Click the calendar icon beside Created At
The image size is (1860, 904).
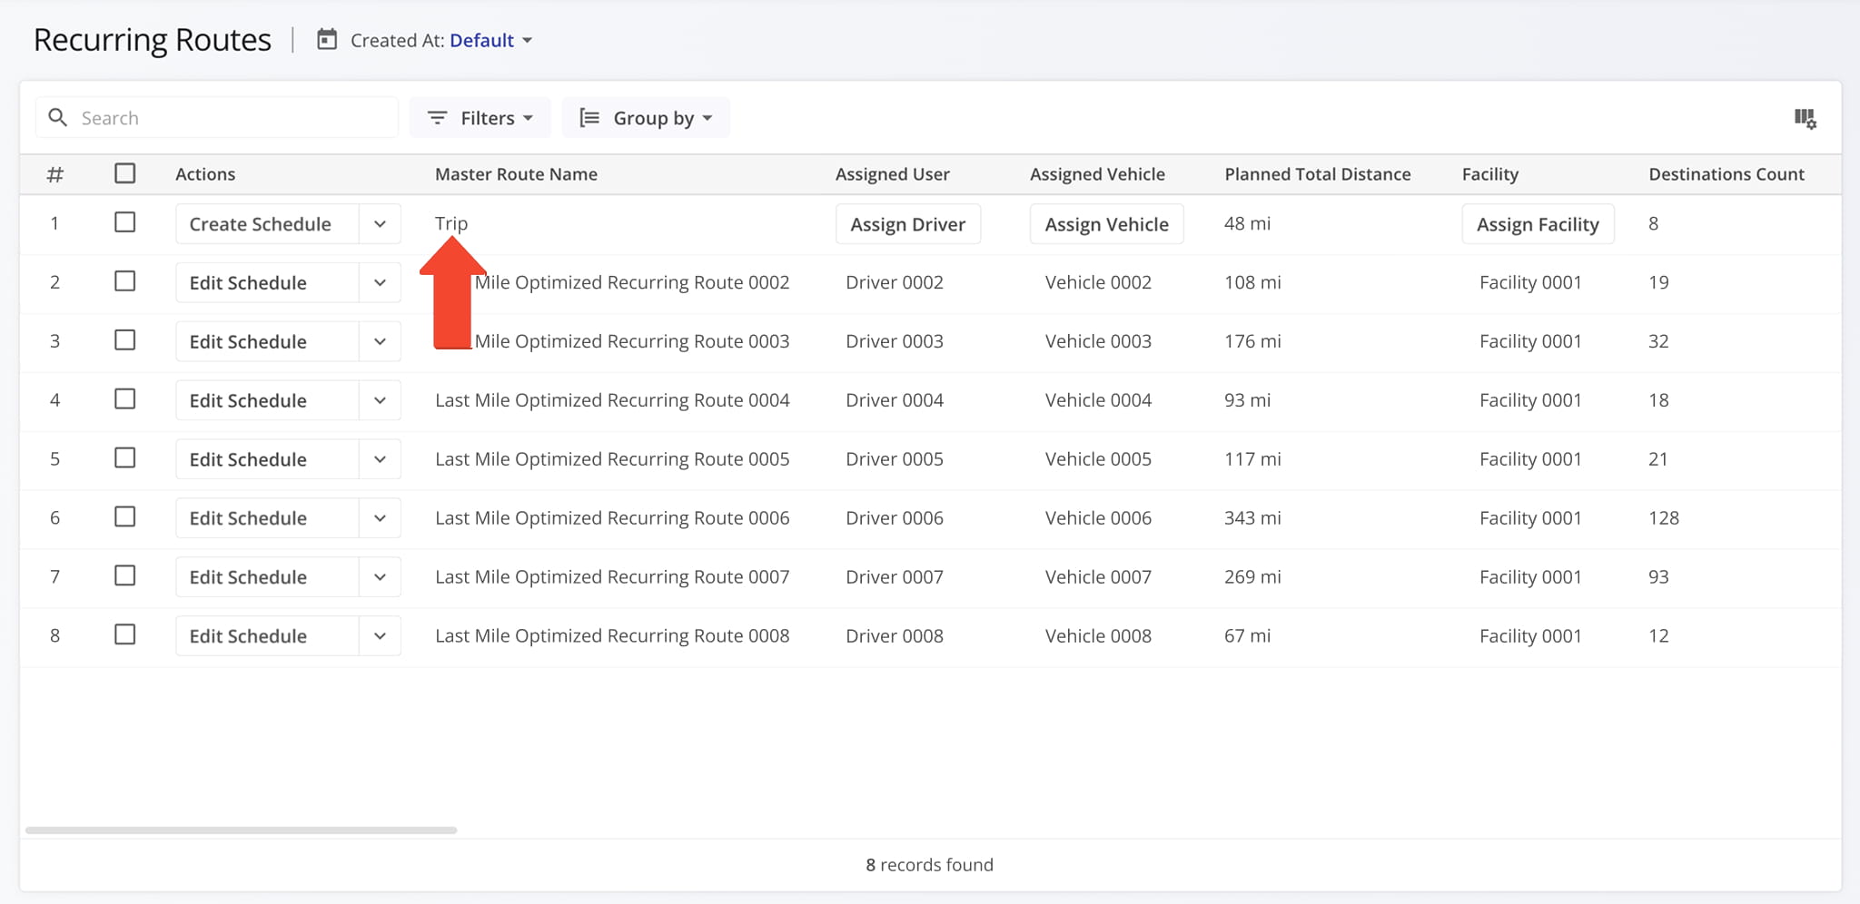point(327,40)
